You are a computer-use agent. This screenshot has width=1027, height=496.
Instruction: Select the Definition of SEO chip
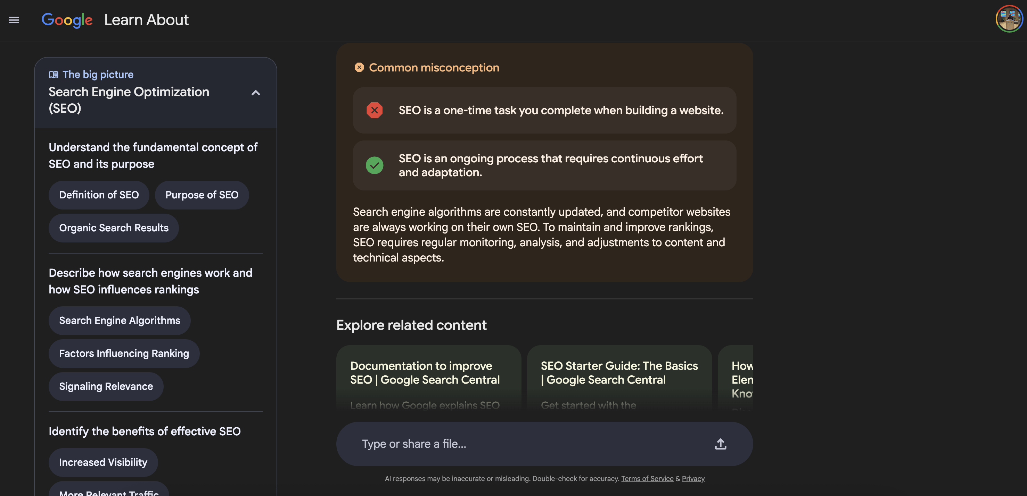click(x=99, y=195)
